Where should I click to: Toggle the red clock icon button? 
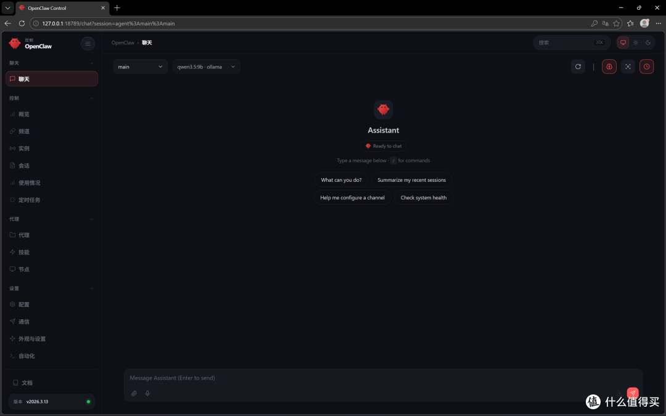(646, 67)
